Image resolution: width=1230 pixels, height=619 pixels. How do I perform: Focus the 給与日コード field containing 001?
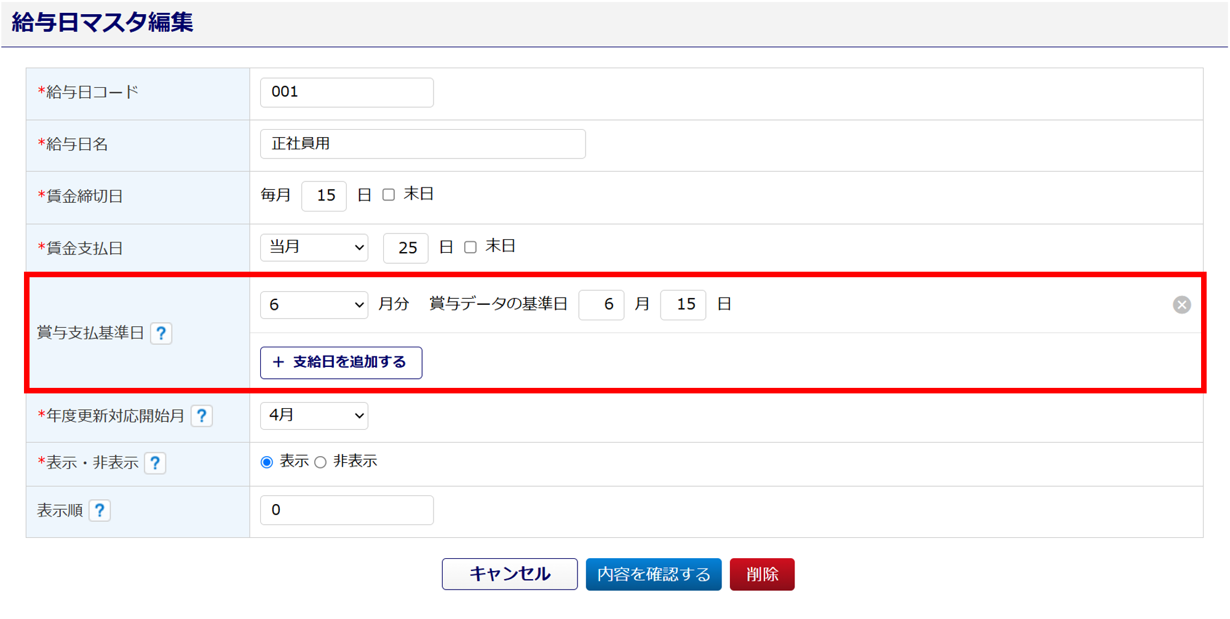pyautogui.click(x=347, y=92)
